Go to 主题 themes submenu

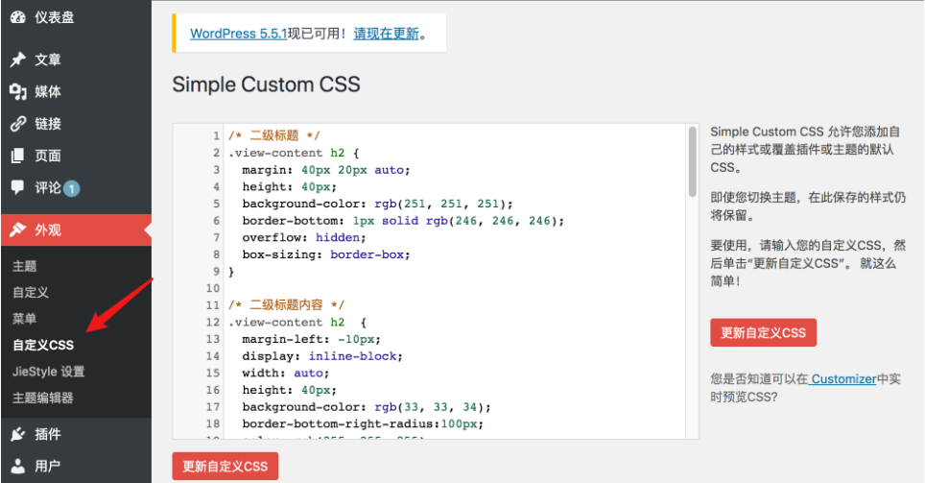[25, 266]
